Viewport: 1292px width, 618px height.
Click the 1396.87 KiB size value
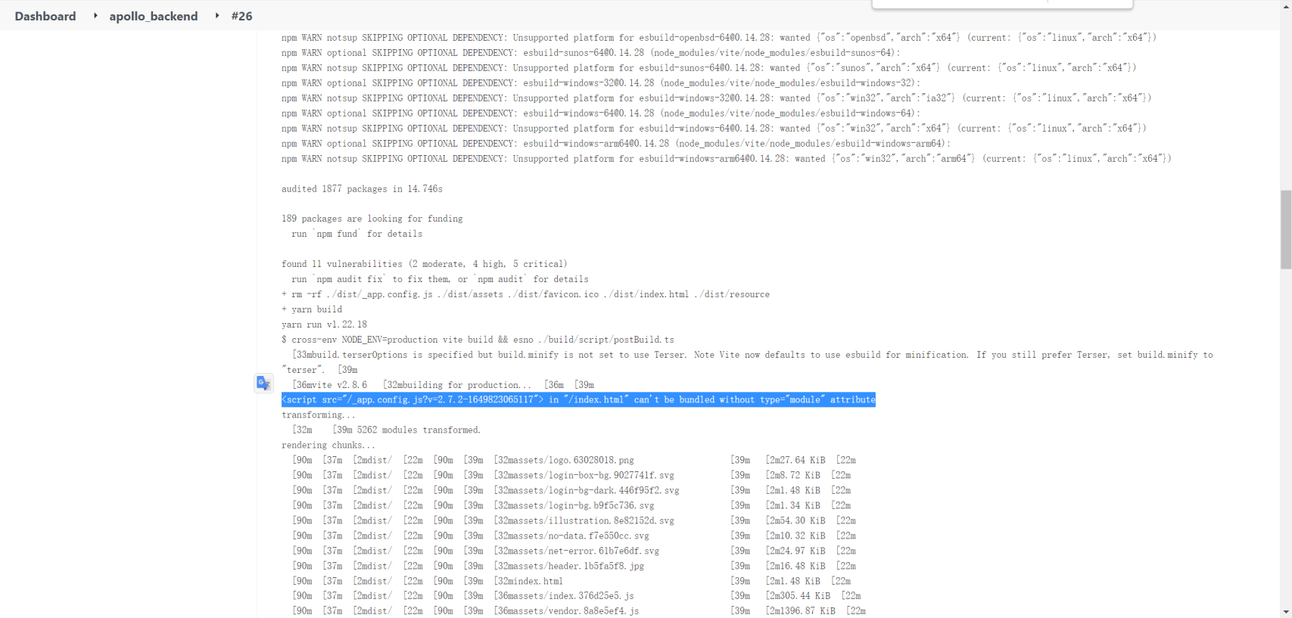pyautogui.click(x=801, y=610)
